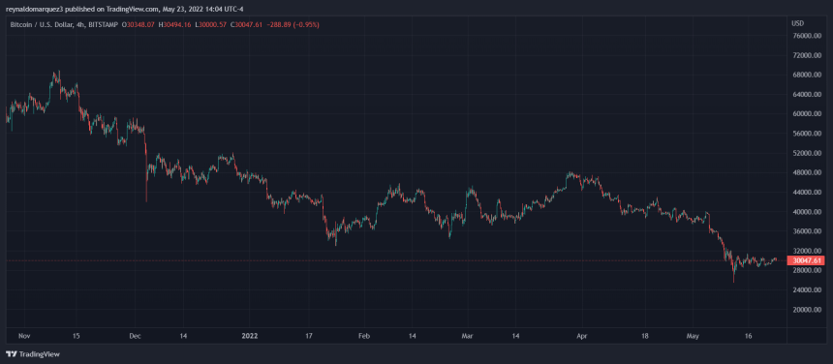
Task: Click the December crash wick low near 42000
Action: (146, 200)
